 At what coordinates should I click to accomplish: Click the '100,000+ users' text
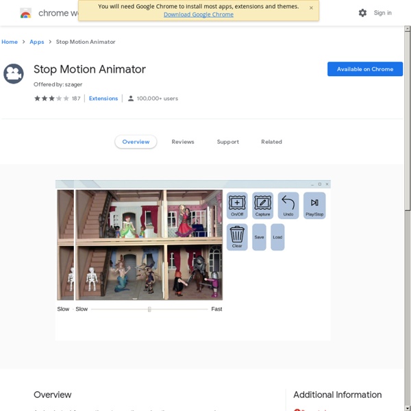158,99
